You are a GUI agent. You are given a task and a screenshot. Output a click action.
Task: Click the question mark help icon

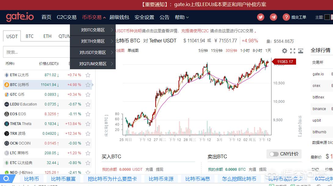pyautogui.click(x=286, y=17)
